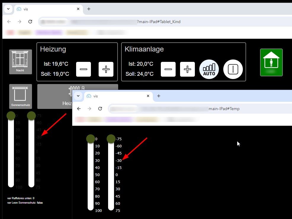Viewport: 292px width, 219px height.
Task: Click the green home presence icon
Action: (x=271, y=62)
